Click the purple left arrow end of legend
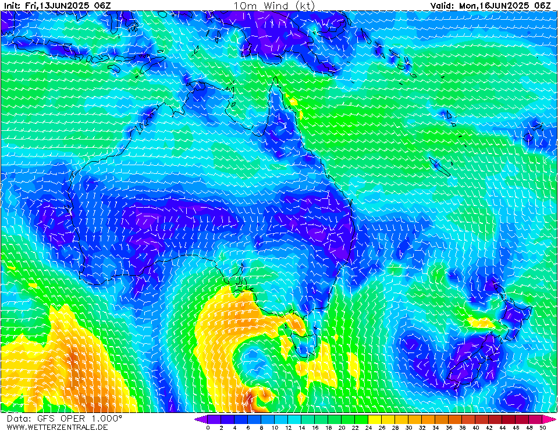 (x=201, y=419)
